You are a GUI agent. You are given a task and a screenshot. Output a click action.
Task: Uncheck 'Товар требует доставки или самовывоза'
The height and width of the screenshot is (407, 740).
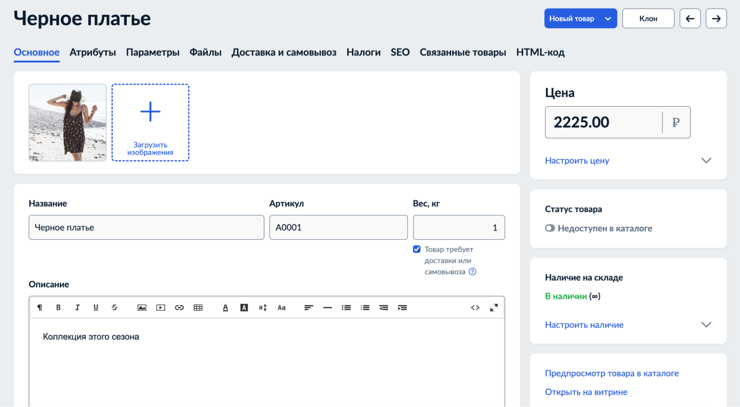coord(417,249)
